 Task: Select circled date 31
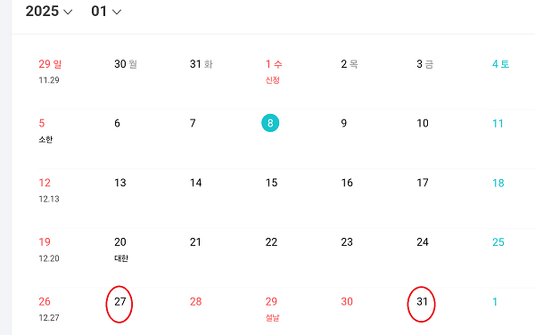tap(422, 302)
